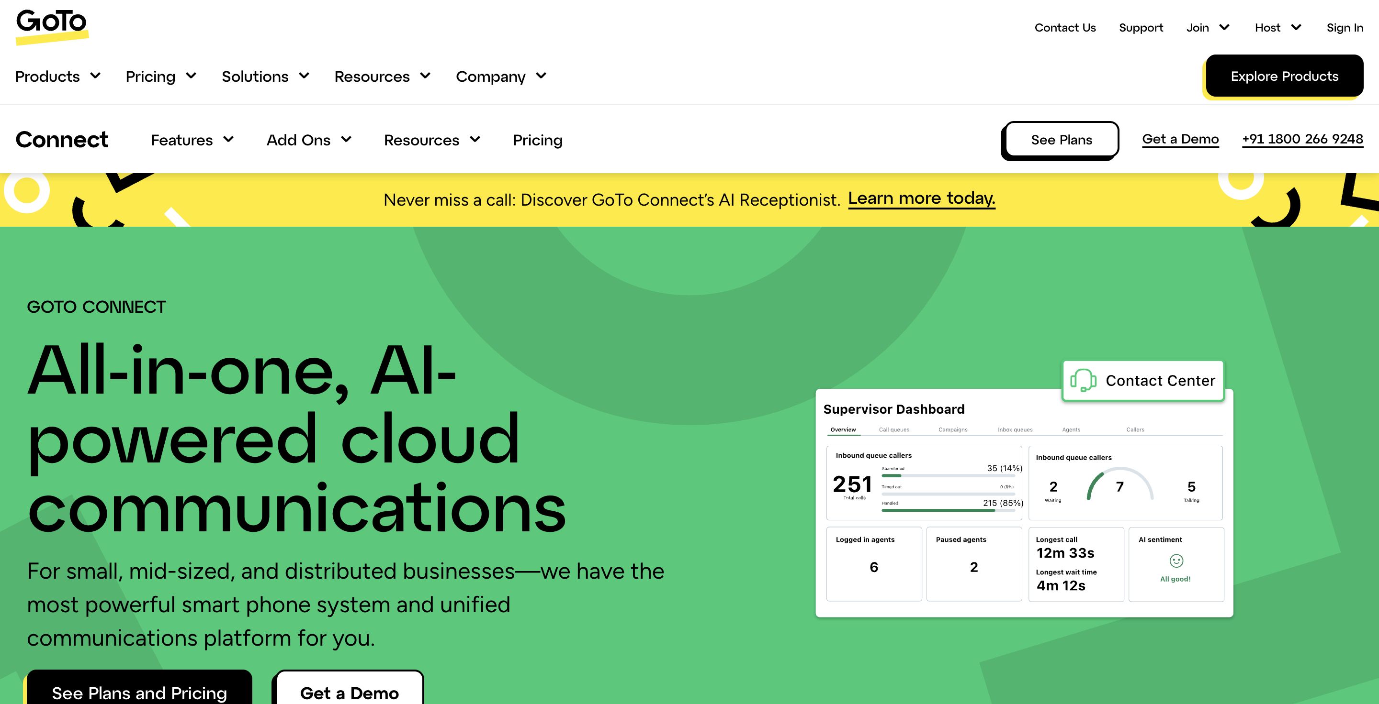This screenshot has height=704, width=1379.
Task: Click Learn more today link
Action: (921, 198)
